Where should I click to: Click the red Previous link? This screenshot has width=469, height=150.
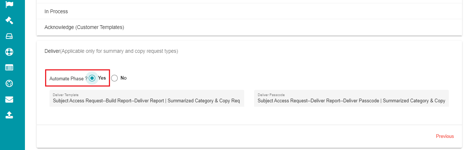[445, 136]
